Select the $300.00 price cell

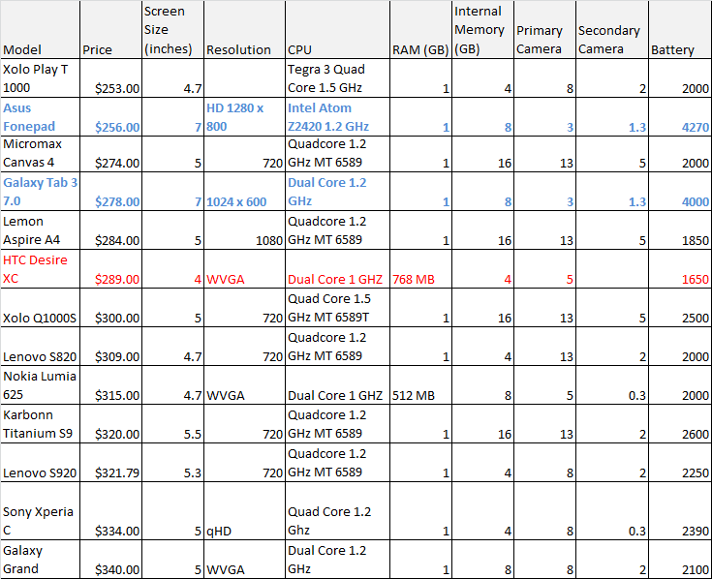pyautogui.click(x=110, y=308)
